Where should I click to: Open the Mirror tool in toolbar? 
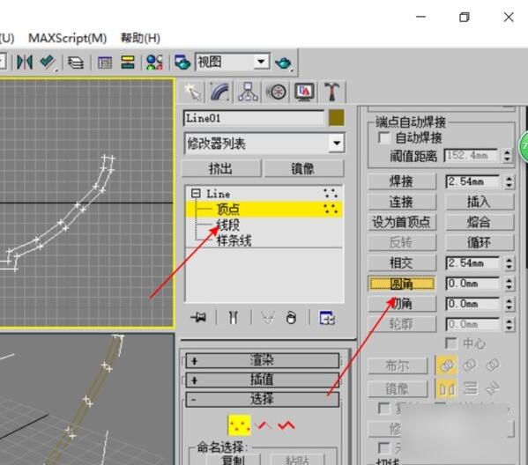point(25,63)
